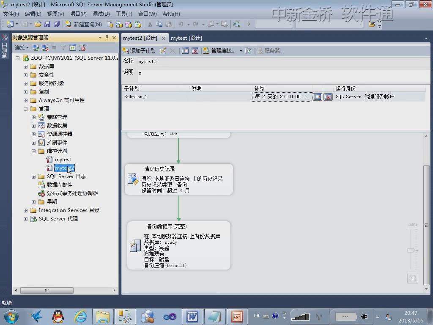Click the 名称 name field containing mytest2
Viewport: 433px width, 325px height.
tap(283, 61)
